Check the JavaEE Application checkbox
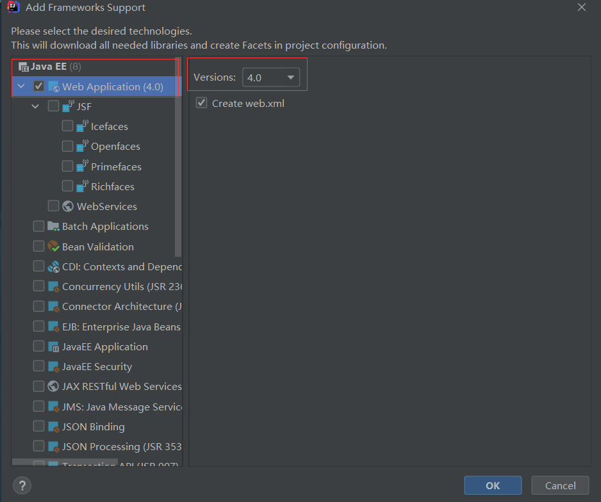This screenshot has height=502, width=601. click(38, 346)
